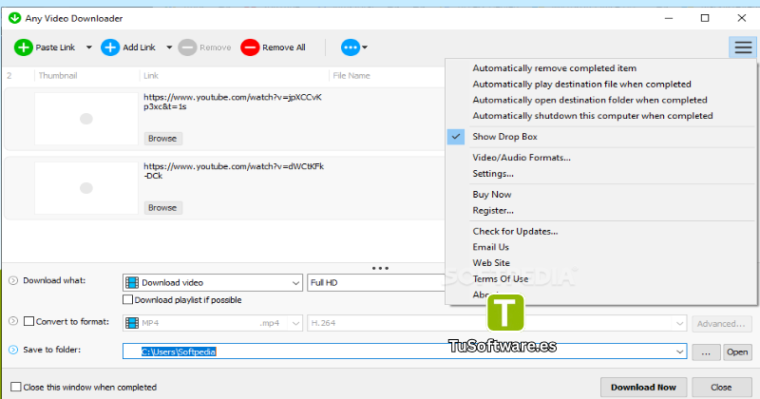
Task: Click the grey Remove icon
Action: [187, 47]
